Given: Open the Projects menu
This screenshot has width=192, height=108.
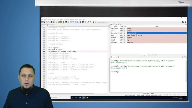Looking at the screenshot, I should pos(72,20).
